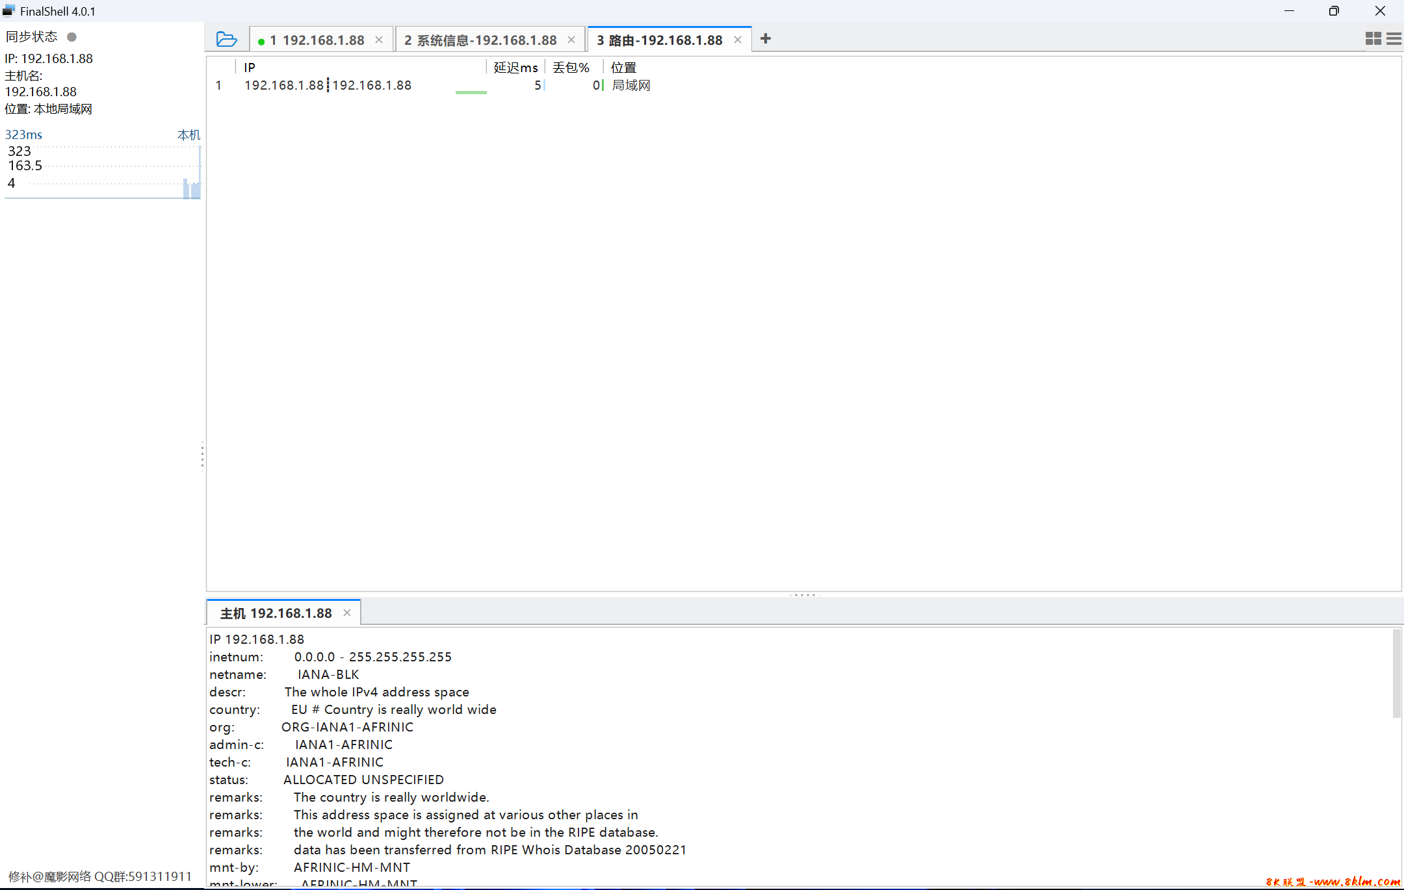Click the '局域网' location cell
This screenshot has height=890, width=1404.
click(x=631, y=85)
